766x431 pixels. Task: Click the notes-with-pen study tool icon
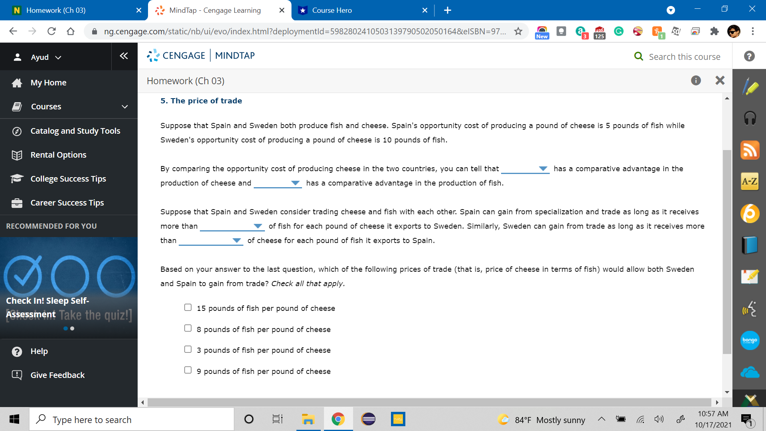[750, 277]
